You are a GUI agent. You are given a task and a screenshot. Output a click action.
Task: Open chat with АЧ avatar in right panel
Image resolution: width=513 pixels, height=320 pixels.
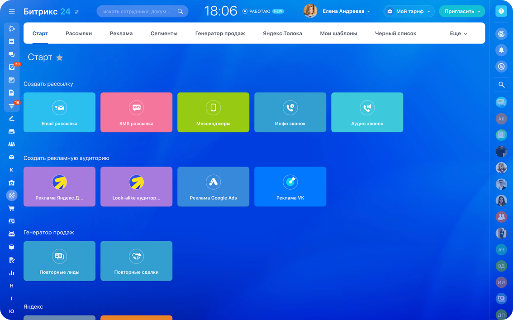click(501, 250)
